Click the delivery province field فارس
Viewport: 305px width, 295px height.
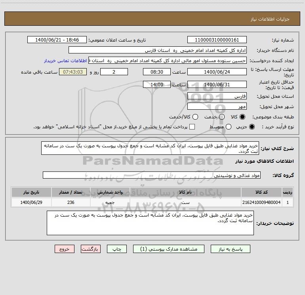(x=217, y=96)
